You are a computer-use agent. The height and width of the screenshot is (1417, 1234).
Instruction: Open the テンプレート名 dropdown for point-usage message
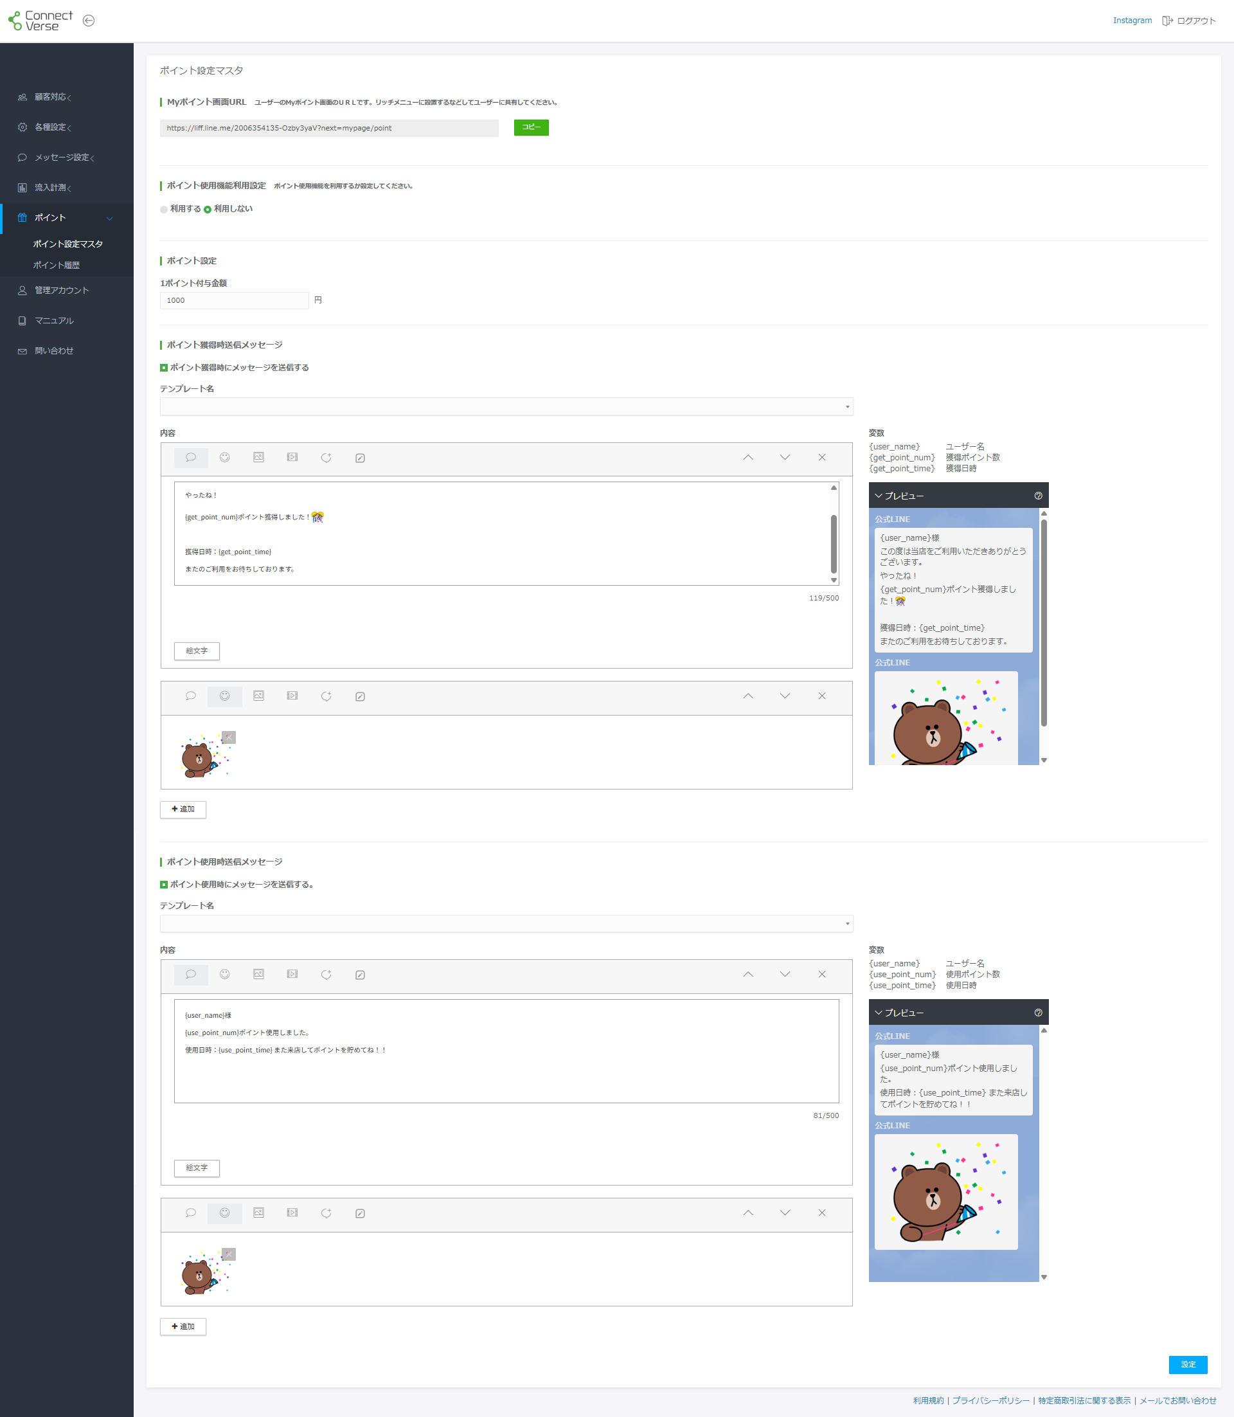506,923
